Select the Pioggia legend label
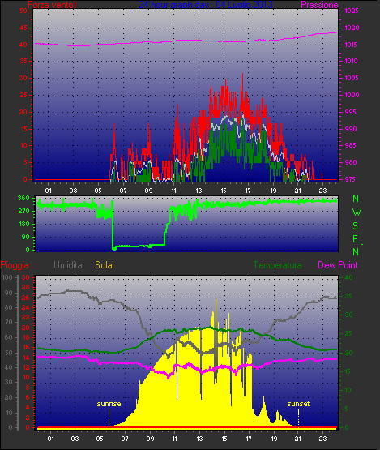 click(x=15, y=265)
